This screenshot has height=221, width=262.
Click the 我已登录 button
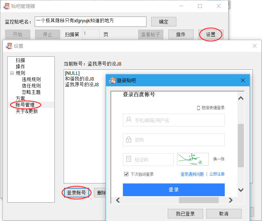(185, 214)
